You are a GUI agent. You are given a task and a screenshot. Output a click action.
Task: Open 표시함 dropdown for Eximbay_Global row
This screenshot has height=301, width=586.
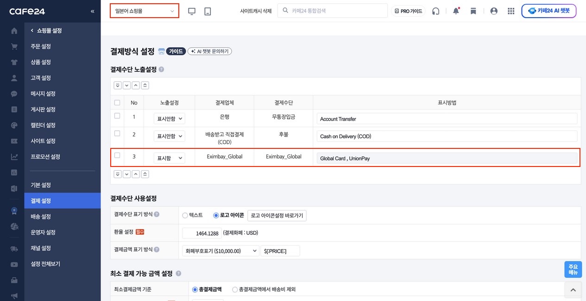tap(170, 158)
